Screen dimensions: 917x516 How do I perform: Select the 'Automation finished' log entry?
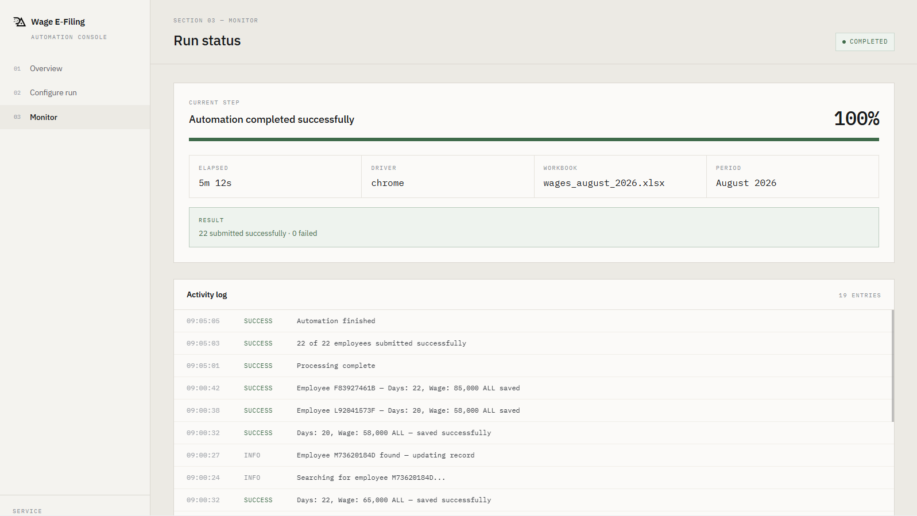533,321
